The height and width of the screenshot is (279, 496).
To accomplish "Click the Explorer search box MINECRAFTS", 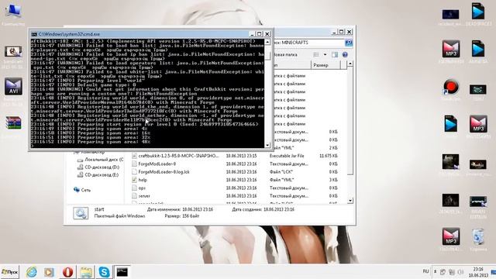I will pyautogui.click(x=308, y=43).
